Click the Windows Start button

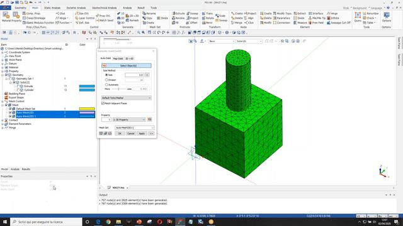tap(5, 222)
